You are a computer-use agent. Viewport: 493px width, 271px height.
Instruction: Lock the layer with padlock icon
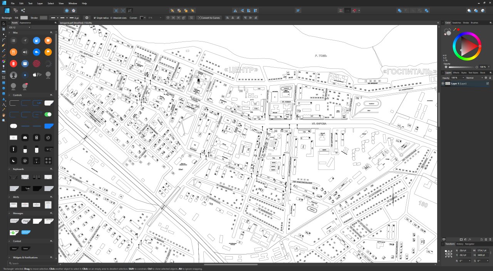pyautogui.click(x=490, y=78)
